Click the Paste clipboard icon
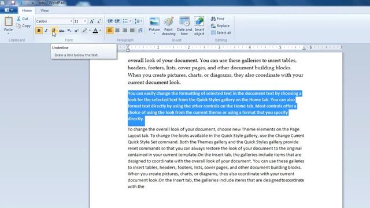The width and height of the screenshot is (370, 208). click(x=8, y=21)
